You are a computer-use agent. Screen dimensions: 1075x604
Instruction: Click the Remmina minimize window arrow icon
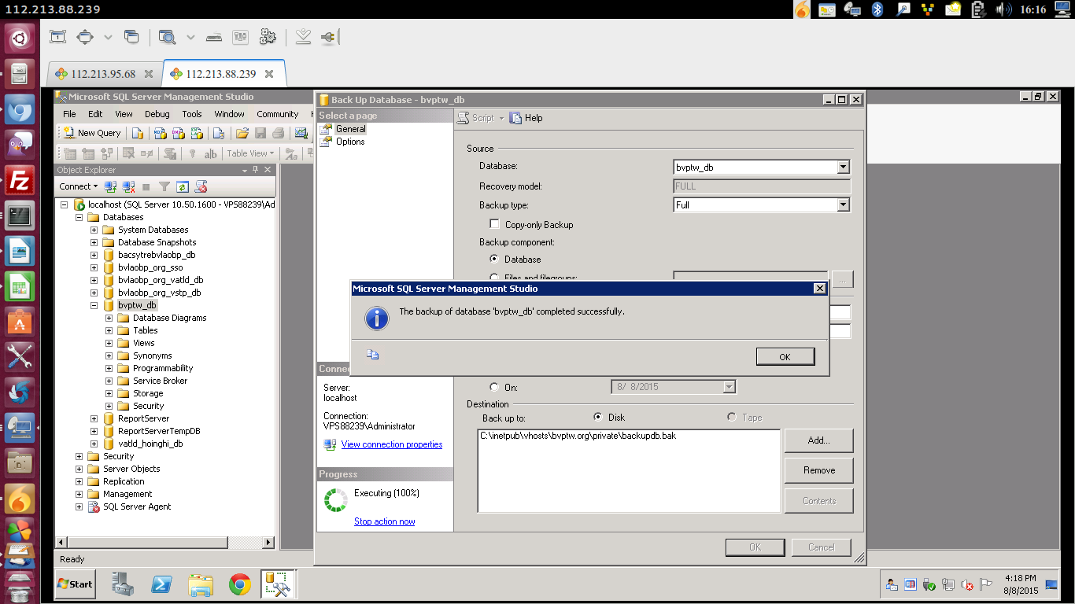click(304, 37)
